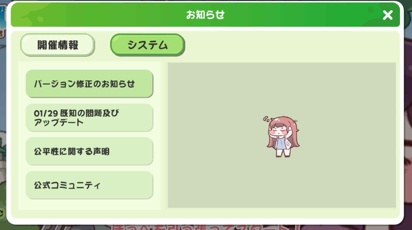Tap the sleepy chibi loading character
Image resolution: width=412 pixels, height=230 pixels.
(x=282, y=136)
